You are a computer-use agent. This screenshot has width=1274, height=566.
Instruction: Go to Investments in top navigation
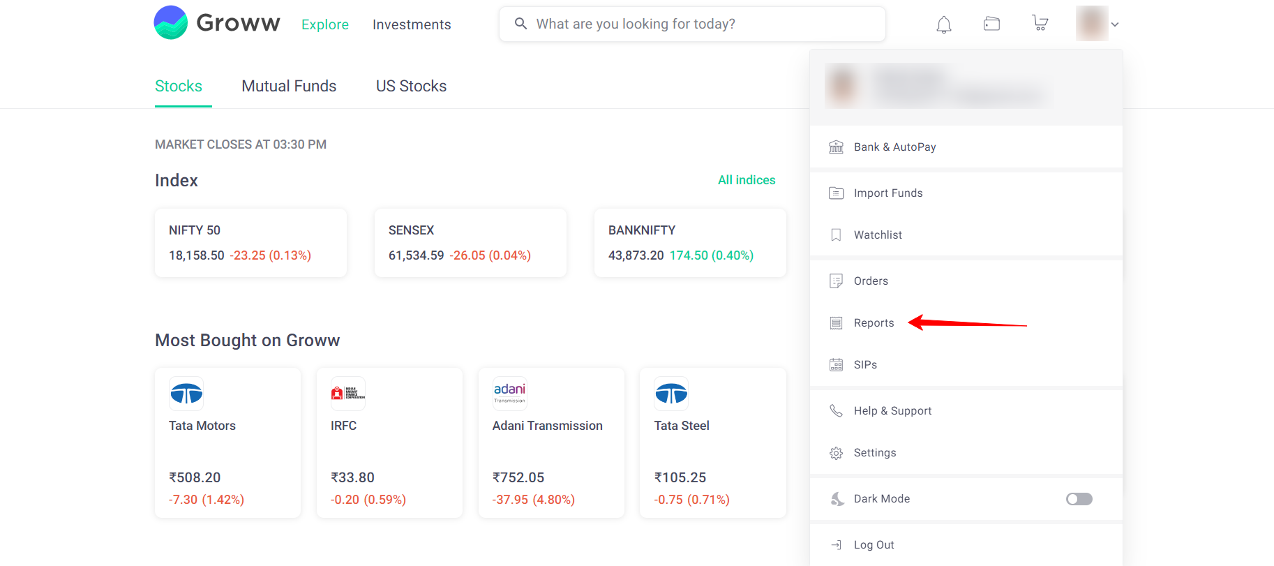(x=412, y=24)
